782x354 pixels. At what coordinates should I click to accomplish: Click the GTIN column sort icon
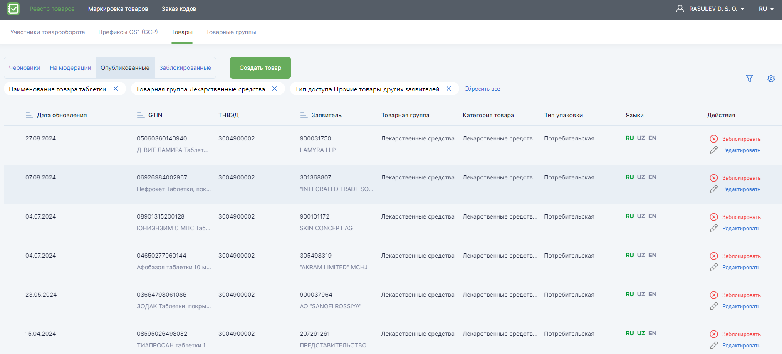click(141, 115)
